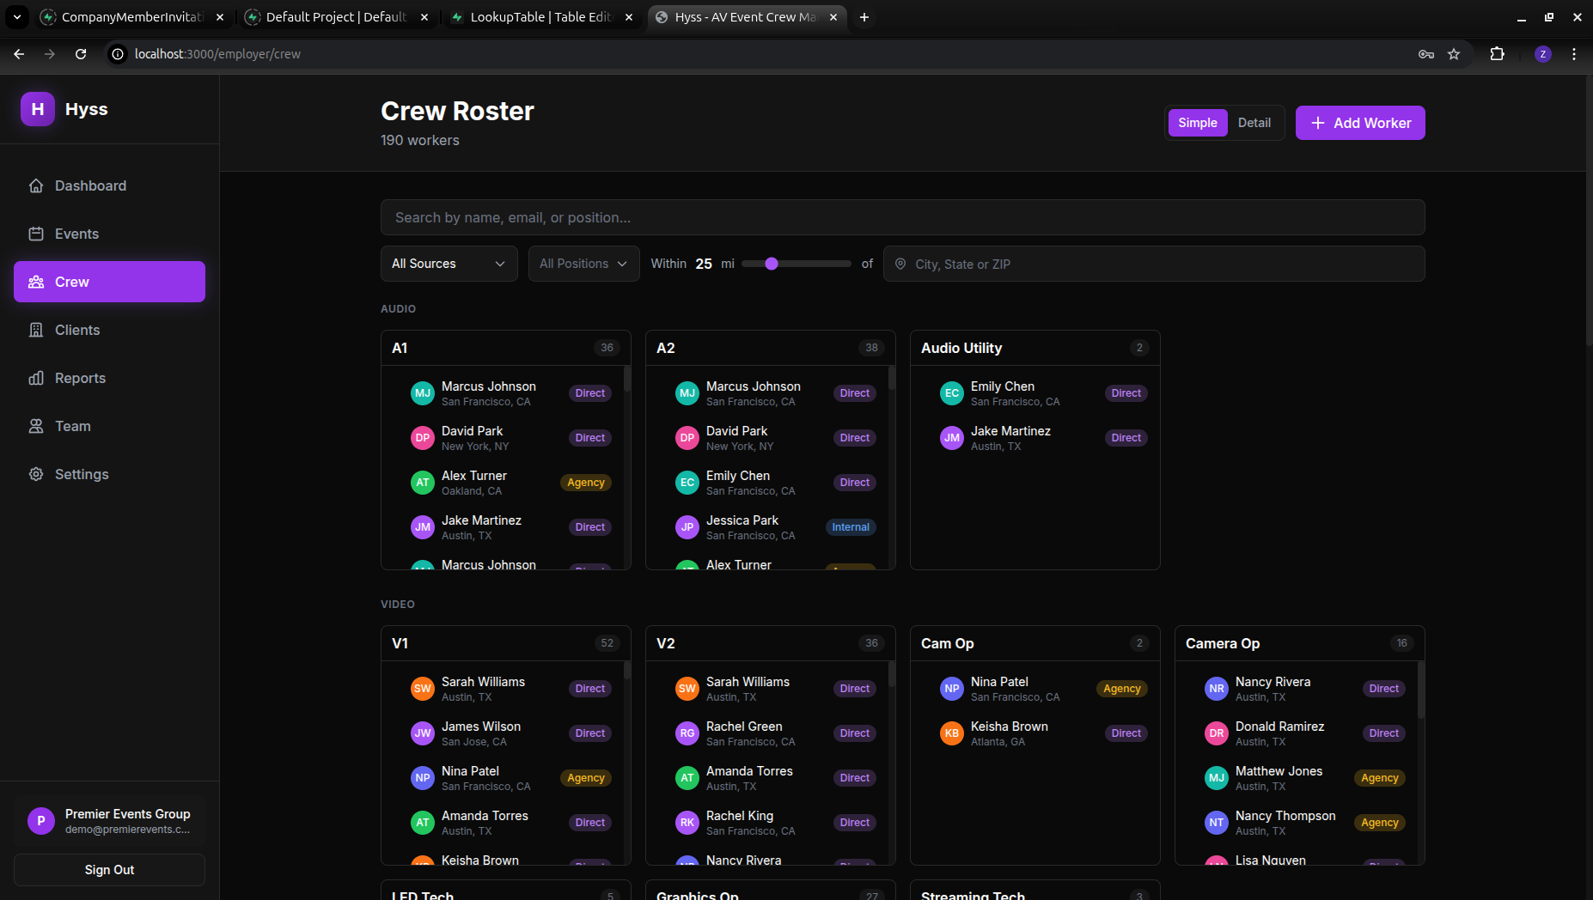The height and width of the screenshot is (900, 1593).
Task: Switch roster to Detail view
Action: click(1254, 123)
